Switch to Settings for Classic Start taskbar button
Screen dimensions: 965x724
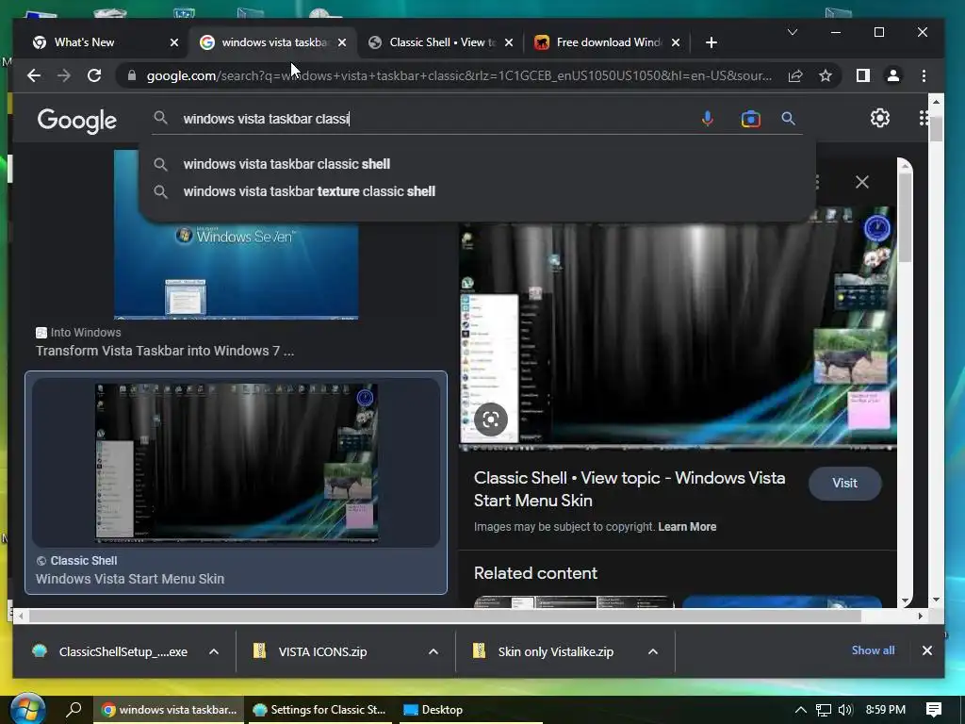pos(320,710)
